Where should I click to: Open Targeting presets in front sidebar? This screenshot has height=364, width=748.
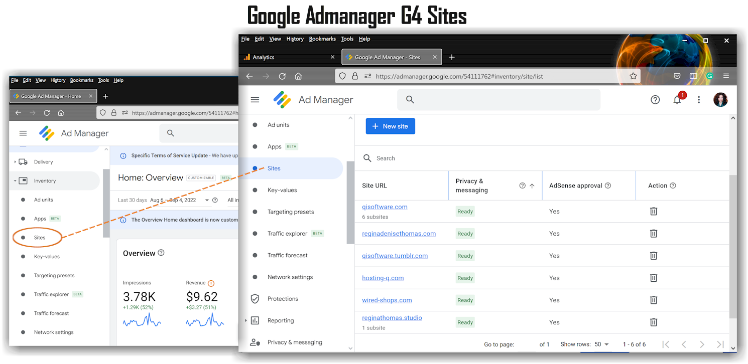[x=291, y=212]
